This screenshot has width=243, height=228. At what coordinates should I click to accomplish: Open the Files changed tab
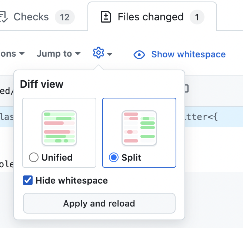150,17
